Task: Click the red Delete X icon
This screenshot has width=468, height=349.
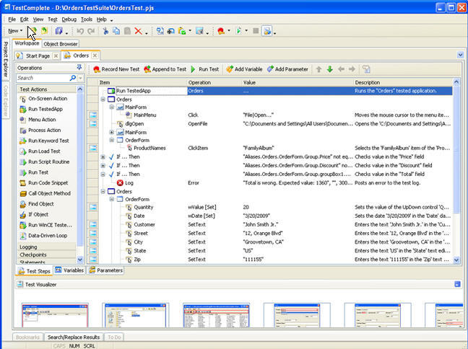Action: (138, 31)
